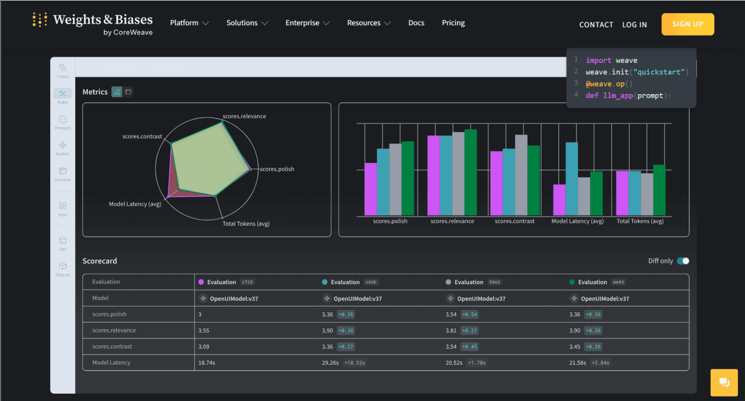Click the purple Evaluation c725 color dot
The height and width of the screenshot is (401, 745).
[x=201, y=282]
